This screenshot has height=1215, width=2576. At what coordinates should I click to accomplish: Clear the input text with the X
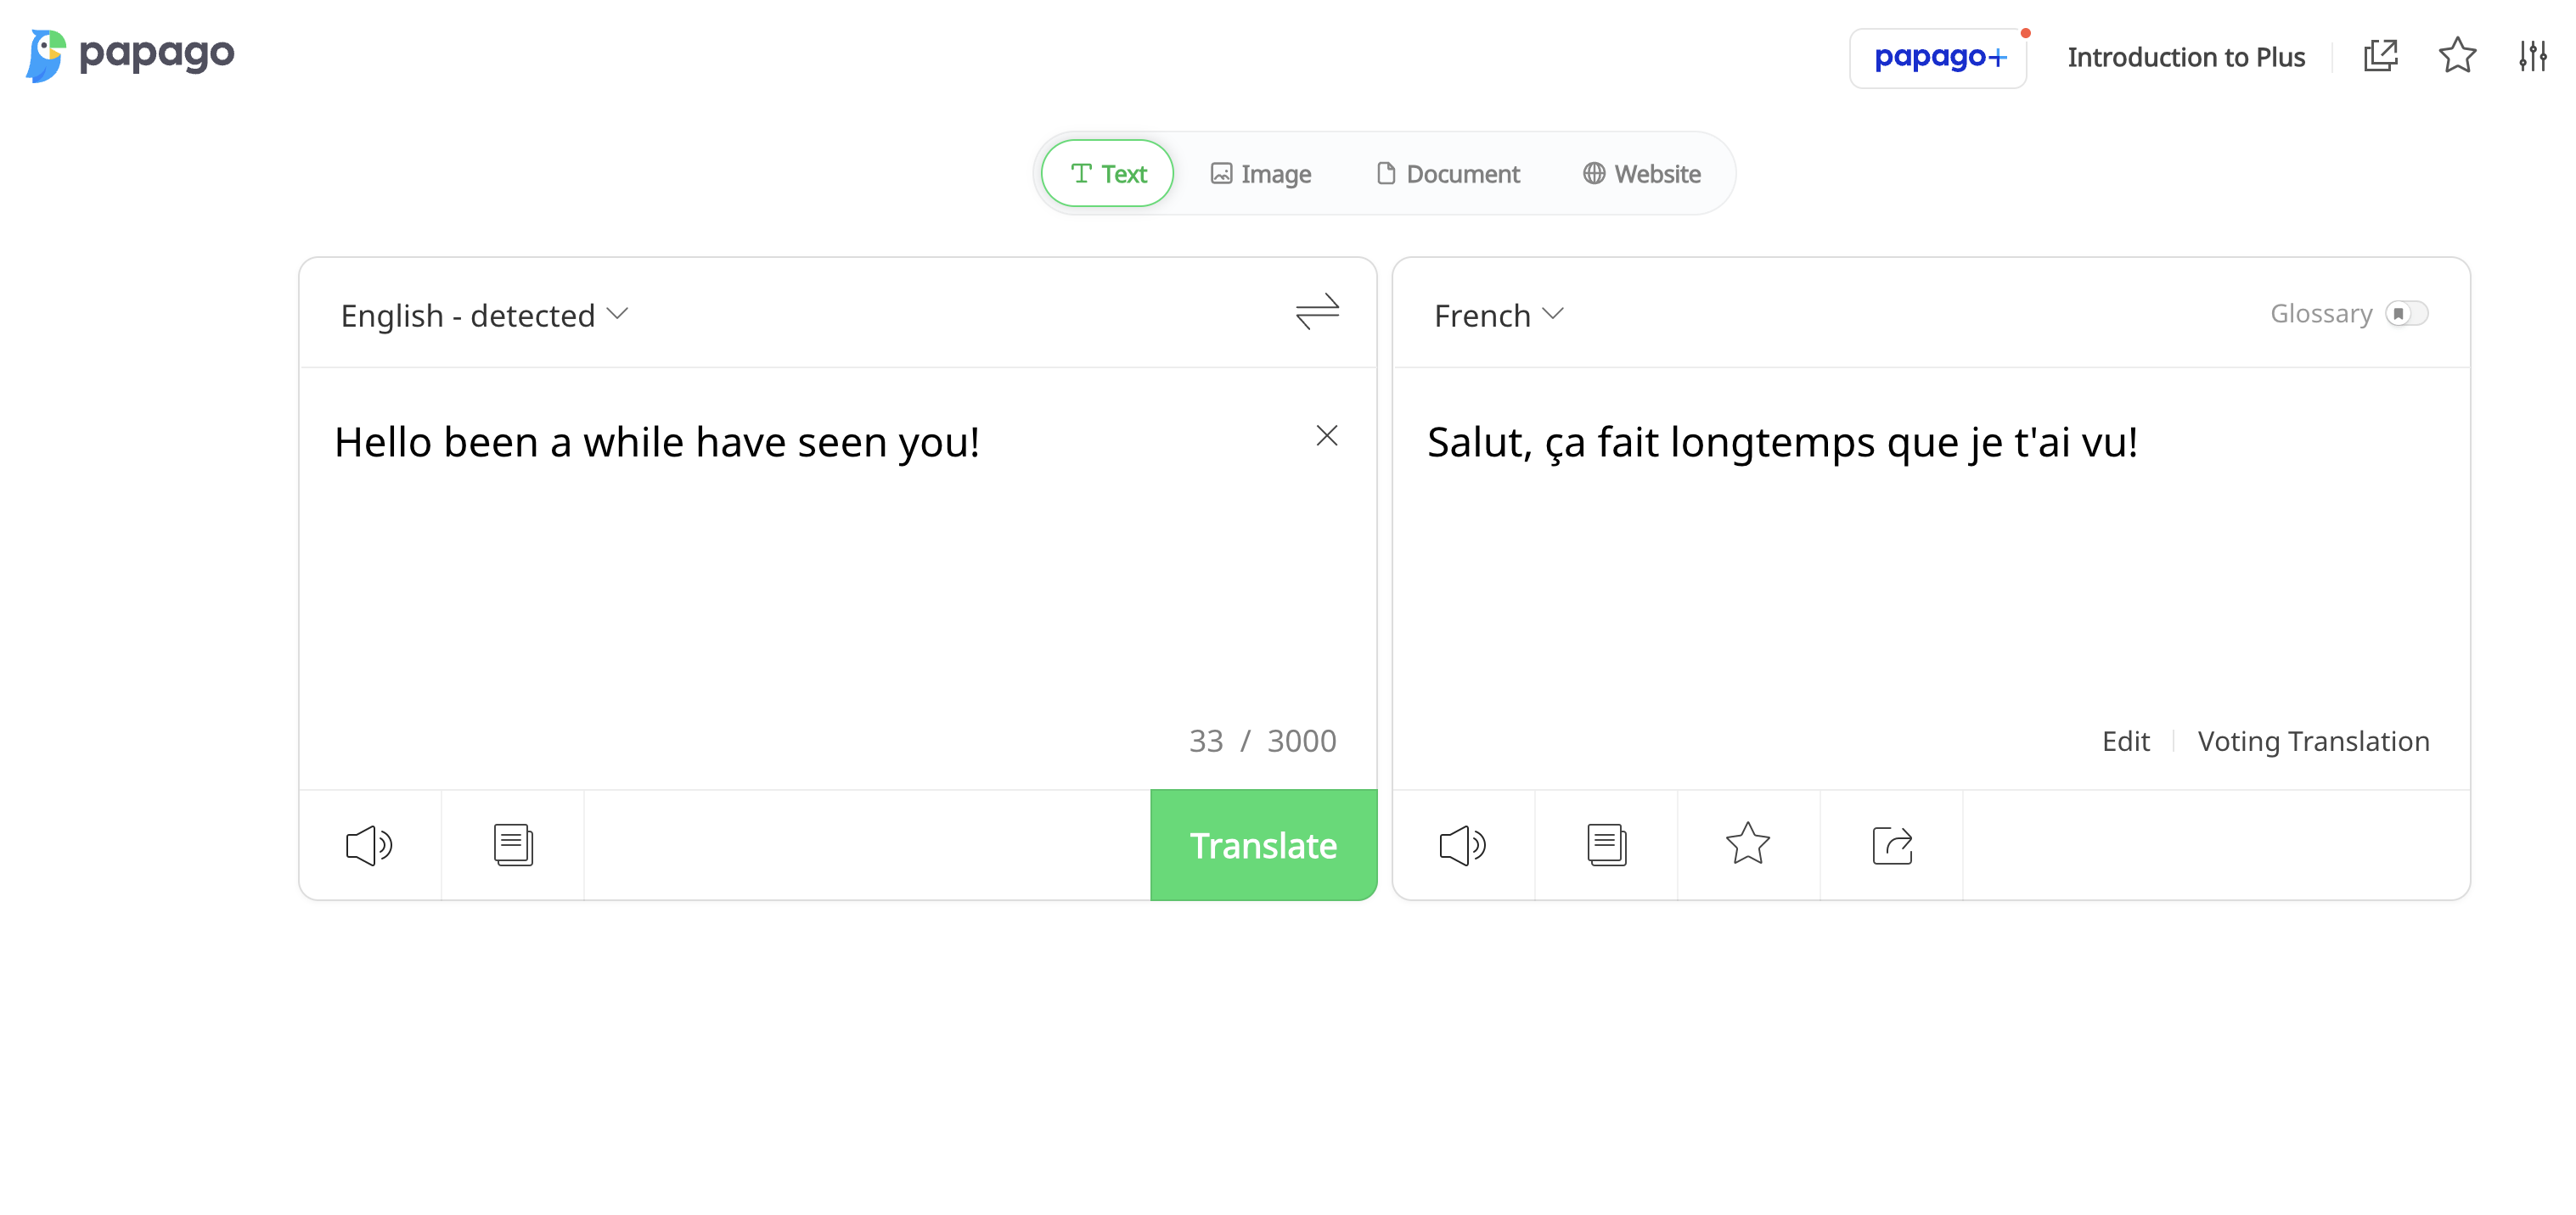tap(1327, 435)
